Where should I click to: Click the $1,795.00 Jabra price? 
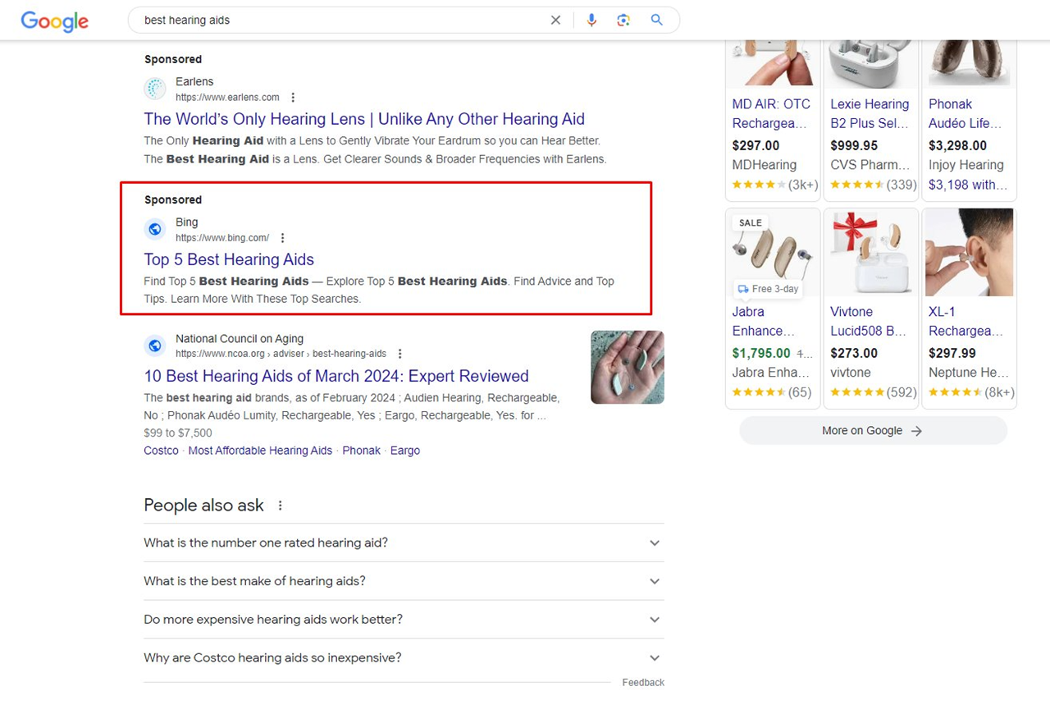tap(761, 353)
